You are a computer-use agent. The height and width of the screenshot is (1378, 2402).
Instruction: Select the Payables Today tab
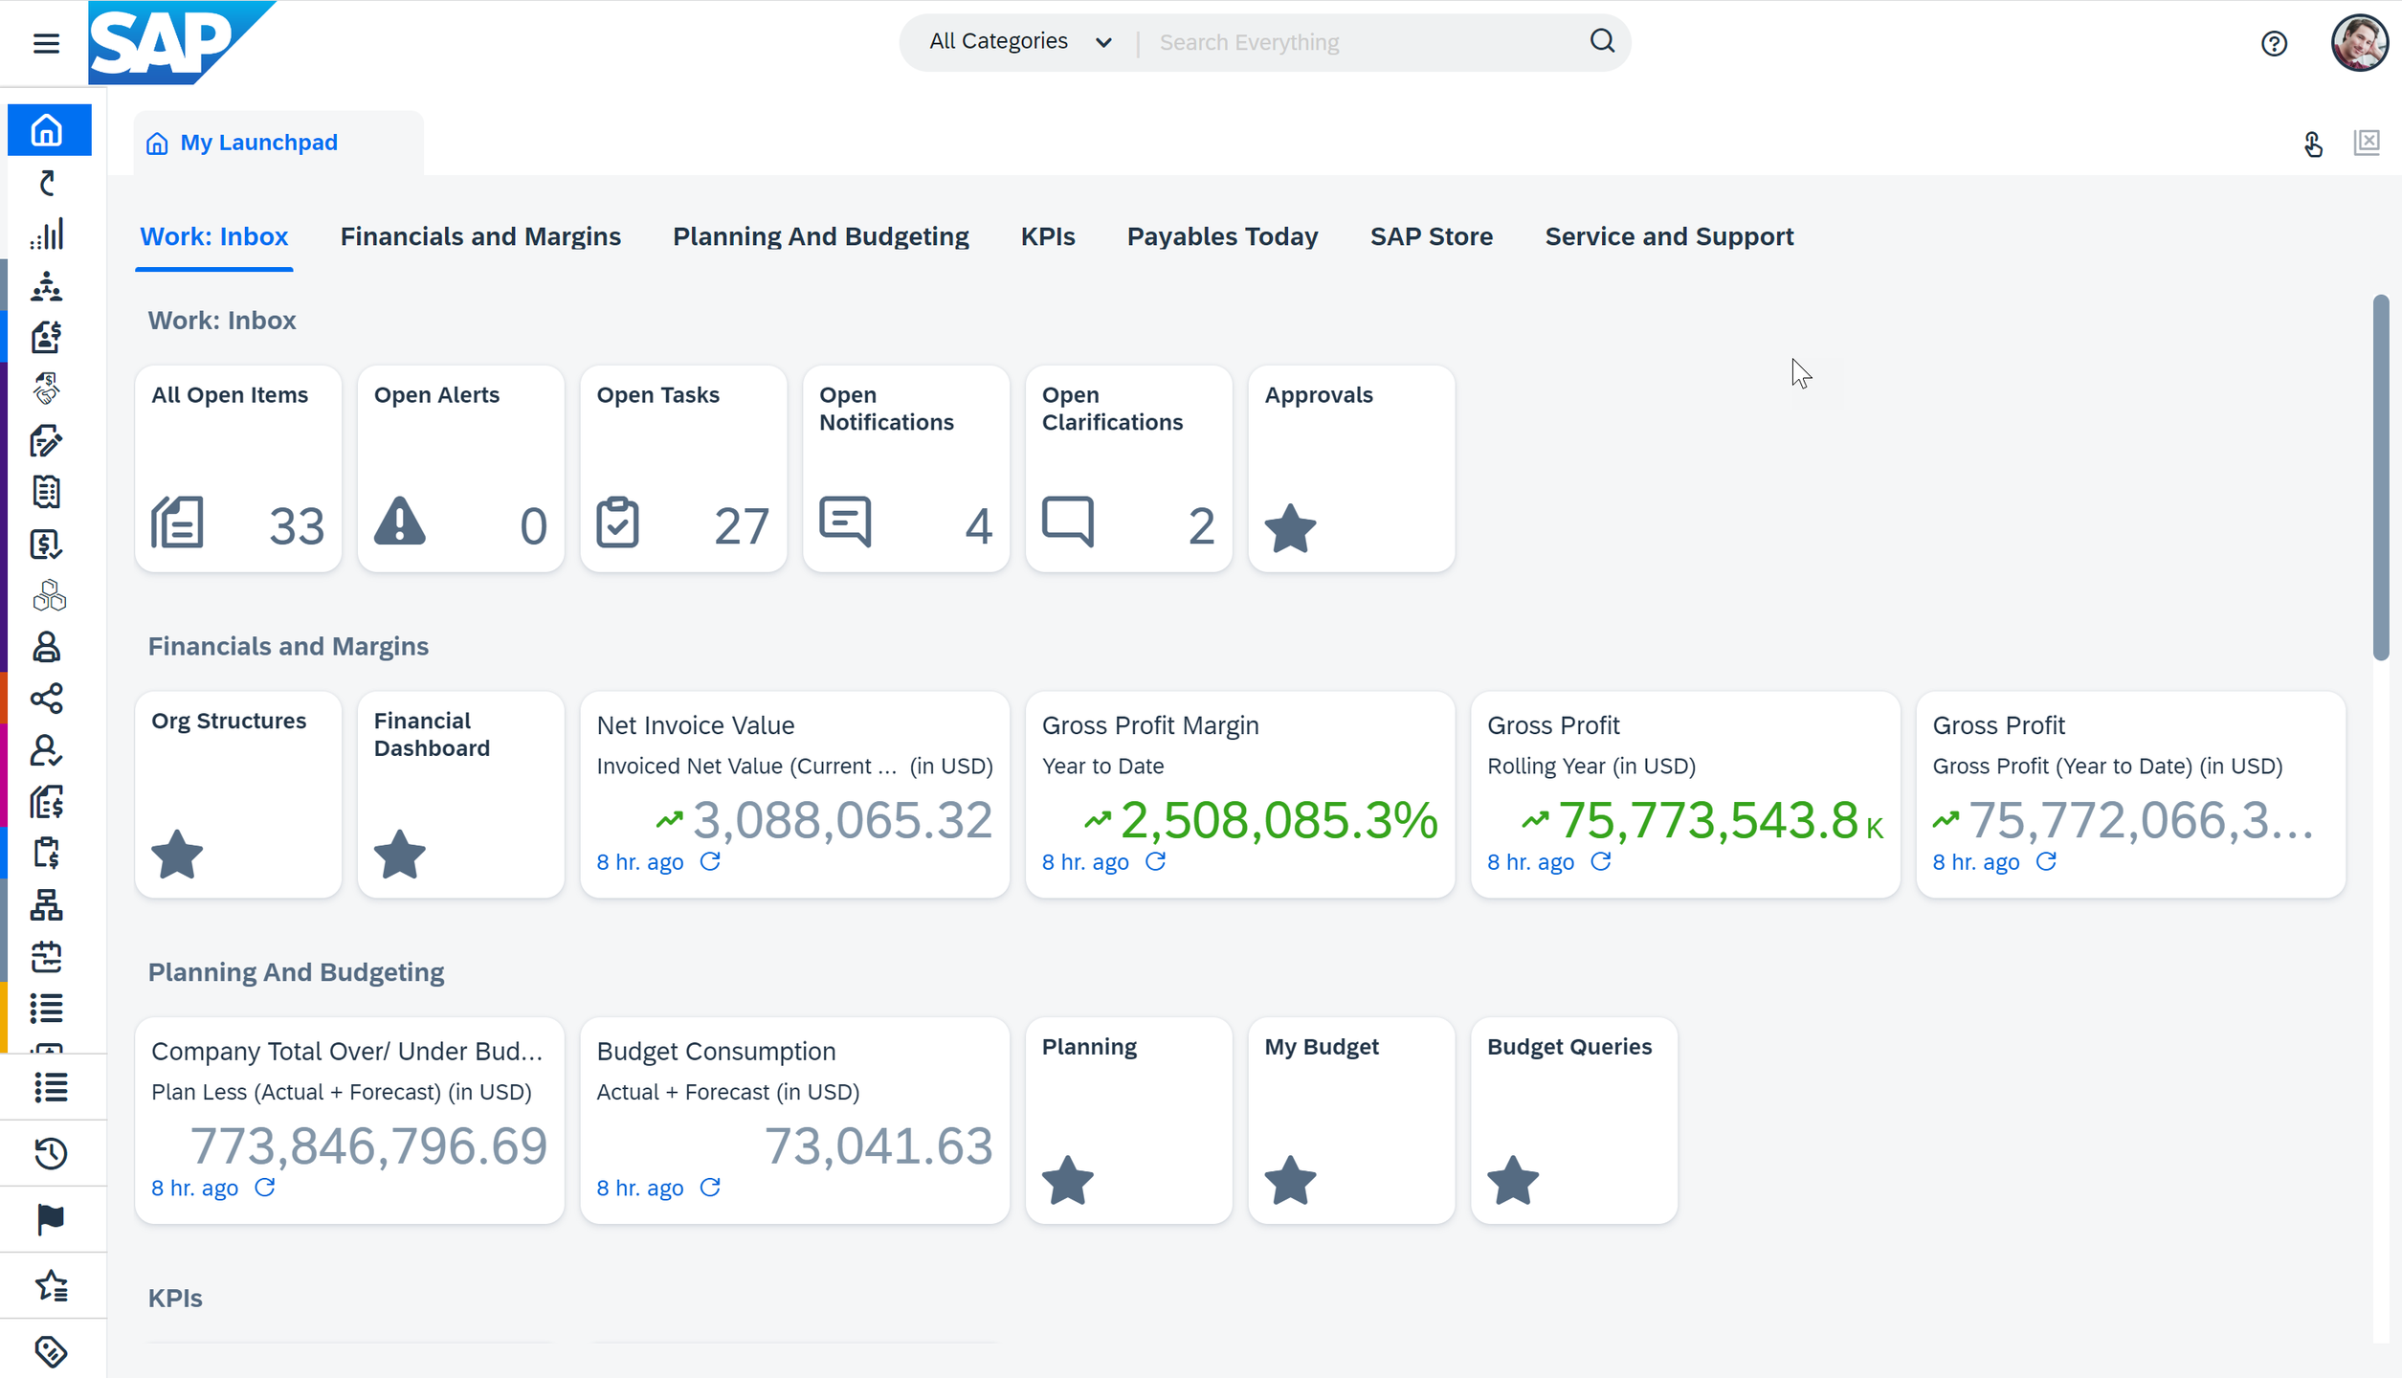click(1222, 236)
